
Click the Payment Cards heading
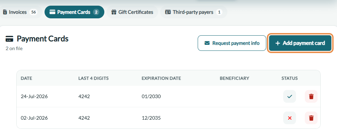point(42,39)
